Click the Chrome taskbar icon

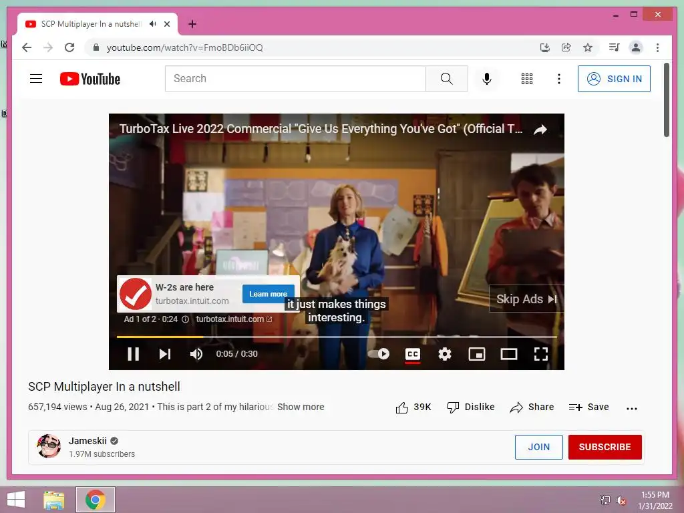[x=96, y=500]
